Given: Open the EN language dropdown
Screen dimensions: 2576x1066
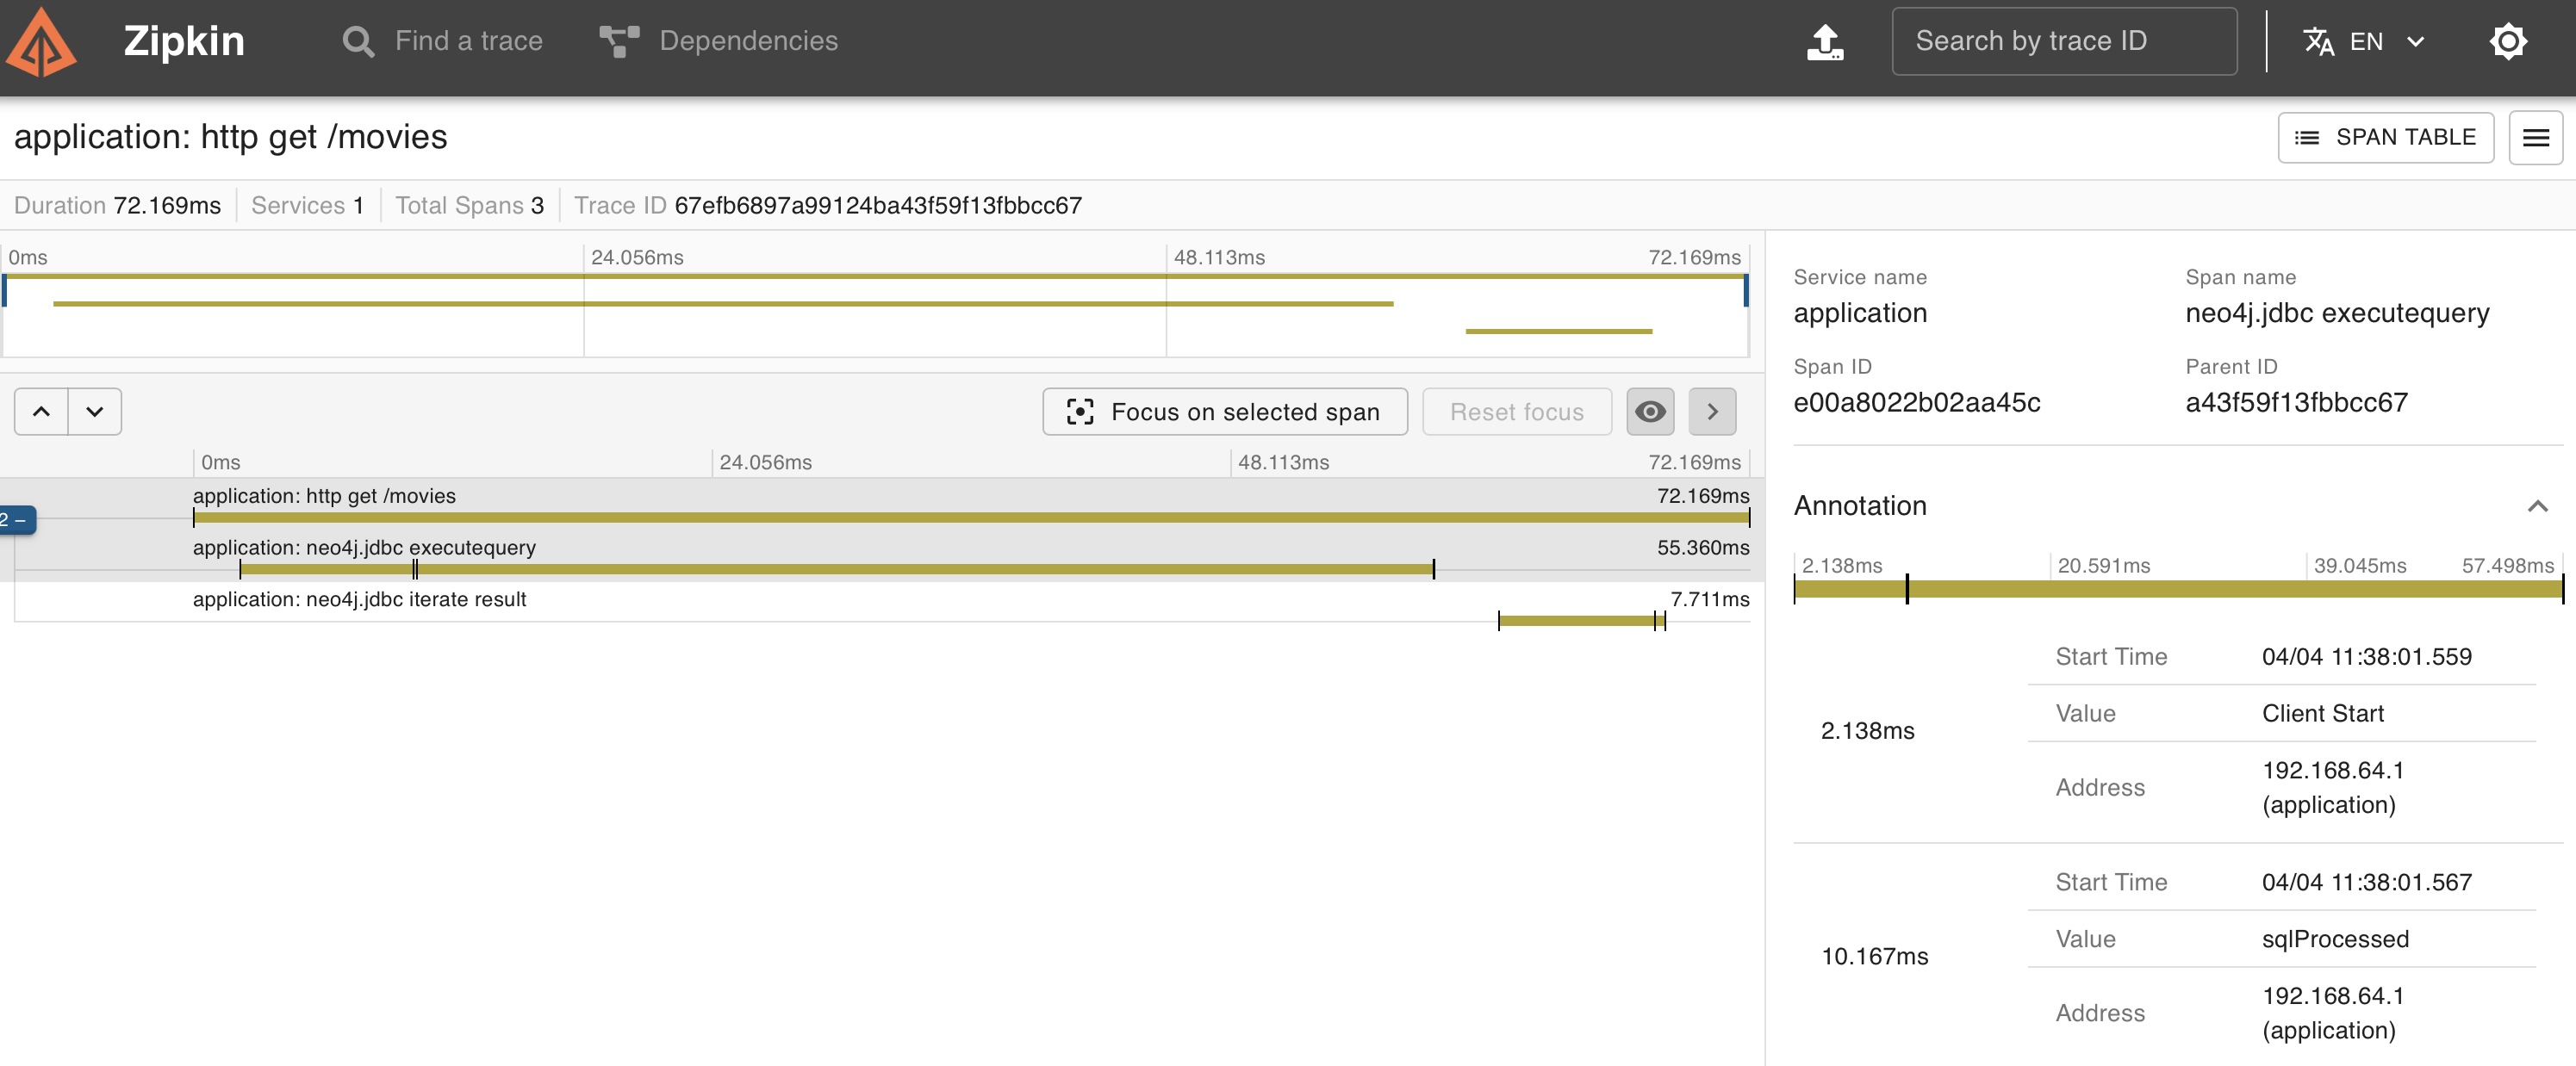Looking at the screenshot, I should [x=2414, y=42].
